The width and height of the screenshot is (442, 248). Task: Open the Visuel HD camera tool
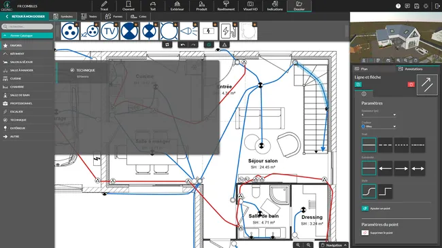click(x=250, y=6)
